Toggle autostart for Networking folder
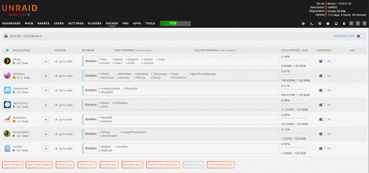369x173 pixels. (322, 105)
